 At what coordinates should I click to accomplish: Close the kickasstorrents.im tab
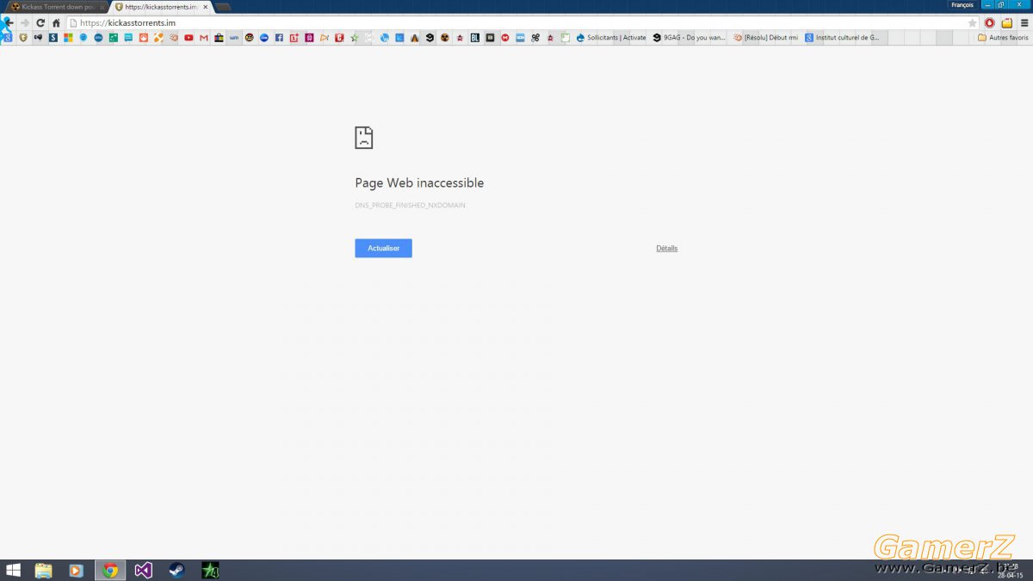click(x=205, y=7)
